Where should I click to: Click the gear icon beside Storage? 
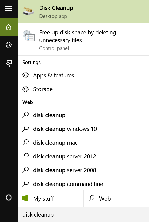[x=25, y=89]
